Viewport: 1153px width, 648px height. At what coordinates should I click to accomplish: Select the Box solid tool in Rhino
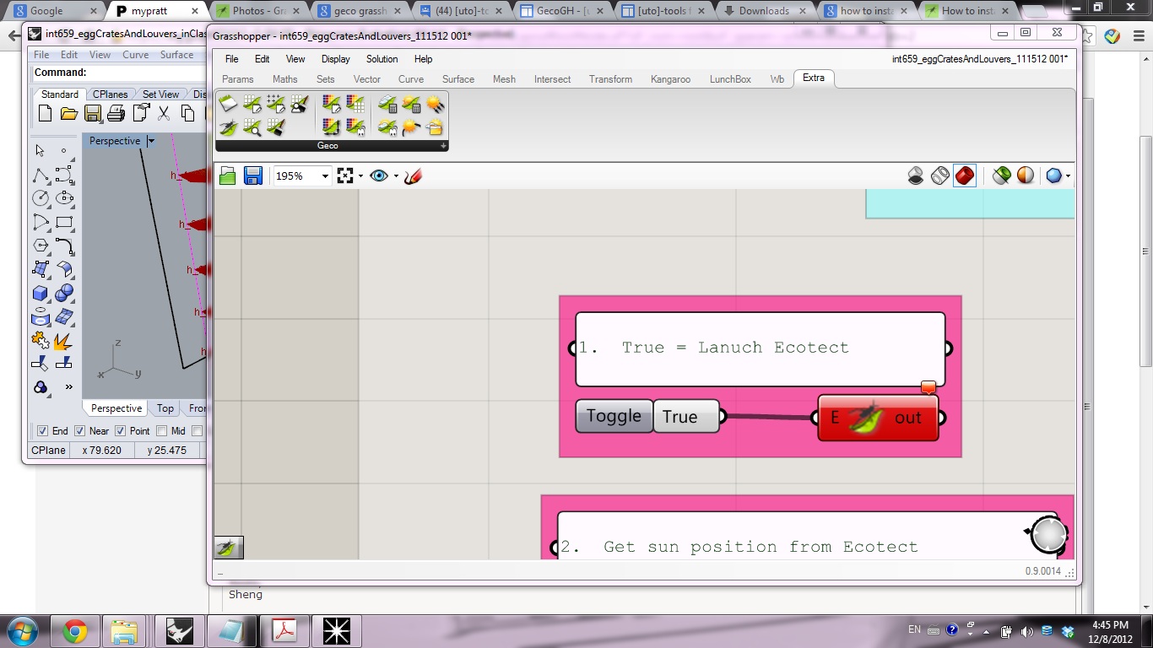click(x=40, y=293)
